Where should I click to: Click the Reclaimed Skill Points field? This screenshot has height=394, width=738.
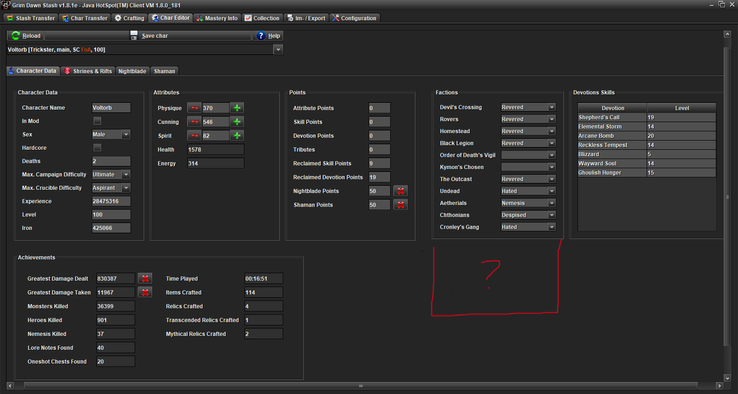pyautogui.click(x=379, y=163)
